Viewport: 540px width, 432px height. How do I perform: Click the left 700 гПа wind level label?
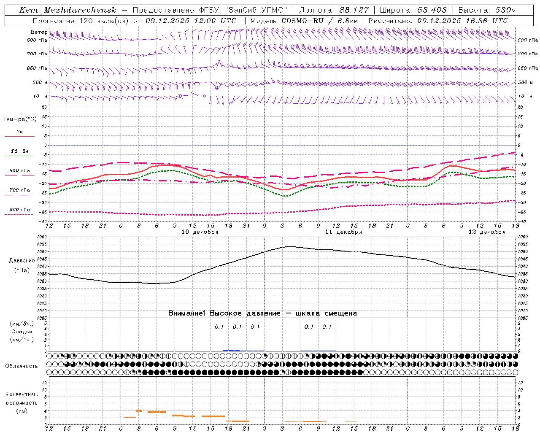coord(37,54)
